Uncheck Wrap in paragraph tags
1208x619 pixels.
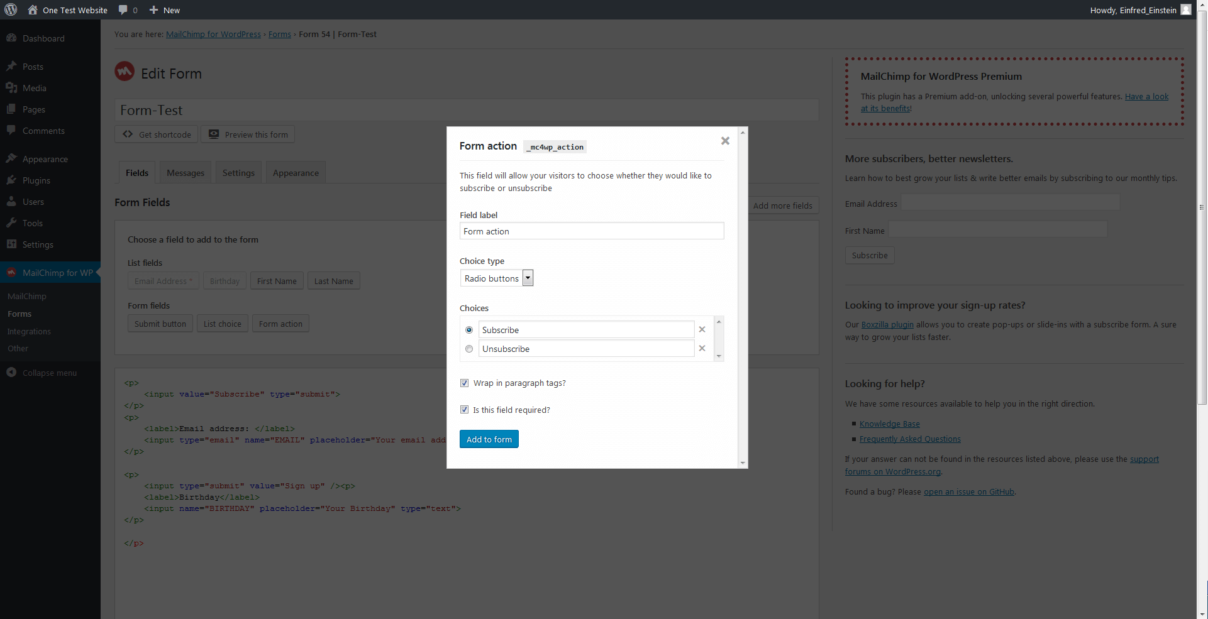point(465,383)
